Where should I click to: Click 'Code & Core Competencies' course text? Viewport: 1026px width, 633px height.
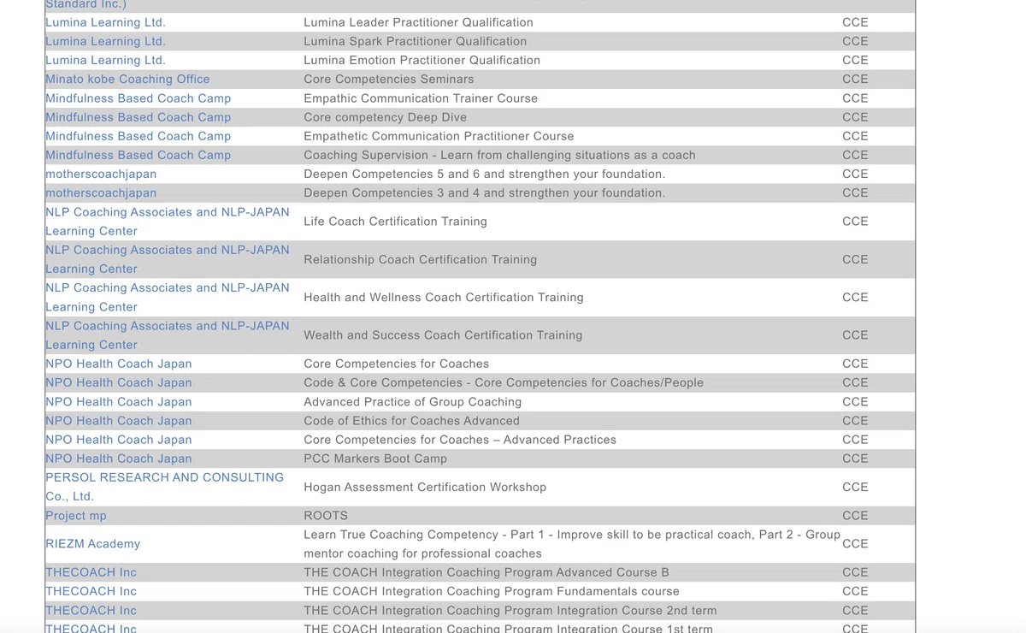coord(504,382)
